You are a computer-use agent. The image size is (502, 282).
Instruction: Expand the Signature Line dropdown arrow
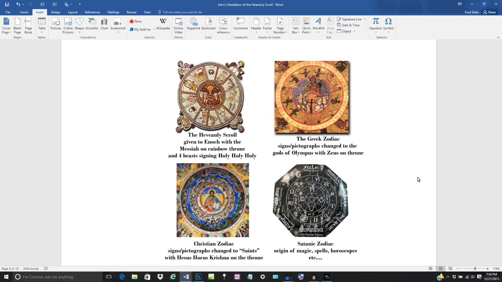coord(365,19)
